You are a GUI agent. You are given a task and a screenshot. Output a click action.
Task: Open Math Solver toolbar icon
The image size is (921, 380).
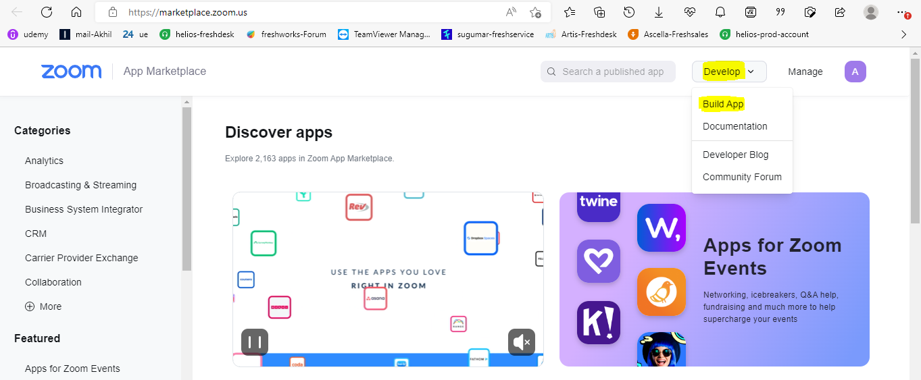750,12
